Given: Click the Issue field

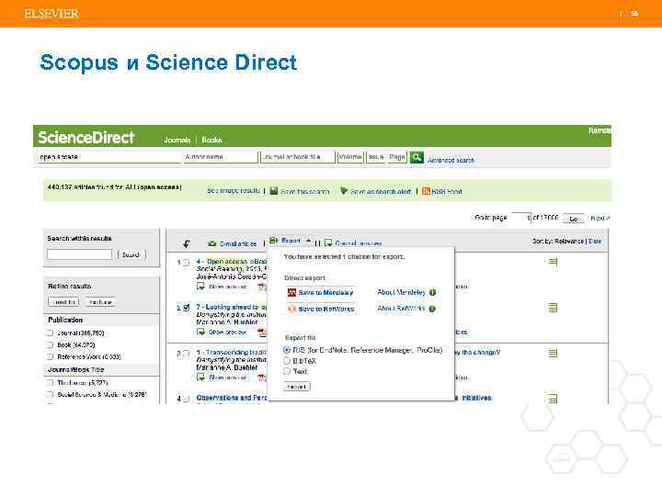Looking at the screenshot, I should coord(376,157).
